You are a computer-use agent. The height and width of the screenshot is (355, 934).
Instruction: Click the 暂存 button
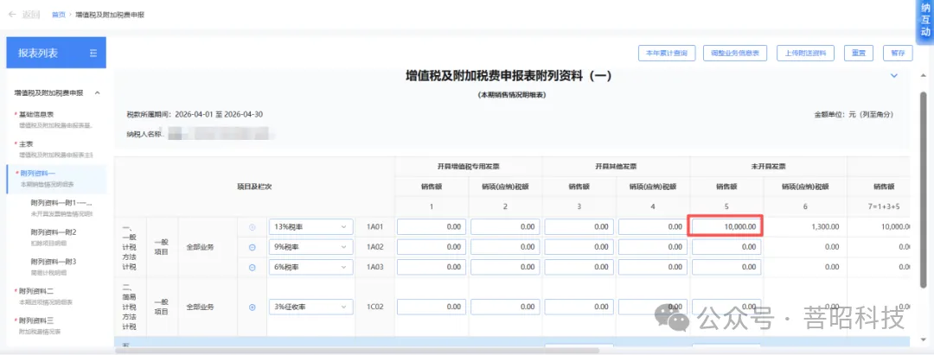pyautogui.click(x=898, y=53)
